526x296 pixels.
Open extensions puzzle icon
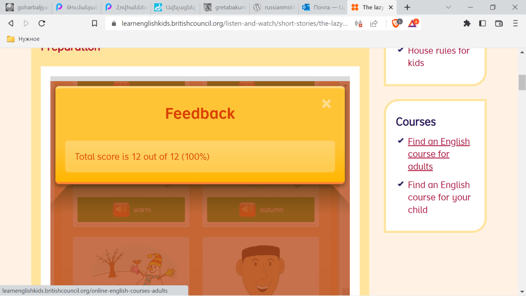point(466,23)
